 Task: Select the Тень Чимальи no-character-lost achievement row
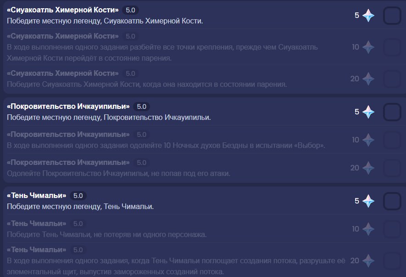203,229
